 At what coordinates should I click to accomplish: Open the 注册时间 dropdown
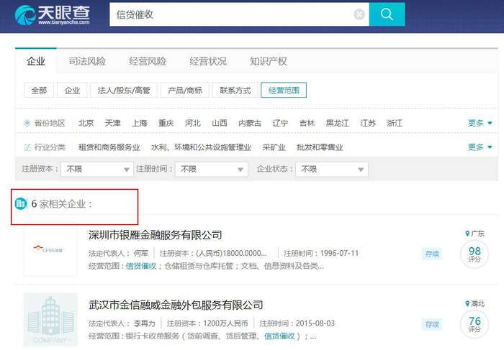click(x=212, y=169)
